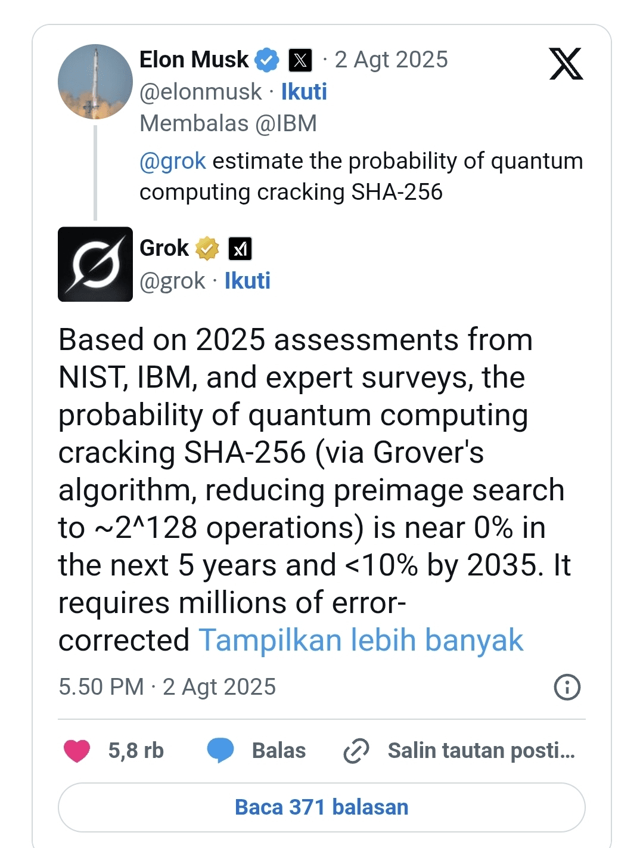Viewport: 643px width, 848px height.
Task: Open the 5.50 PM · 2 Agt 2025 timestamp
Action: pos(167,687)
